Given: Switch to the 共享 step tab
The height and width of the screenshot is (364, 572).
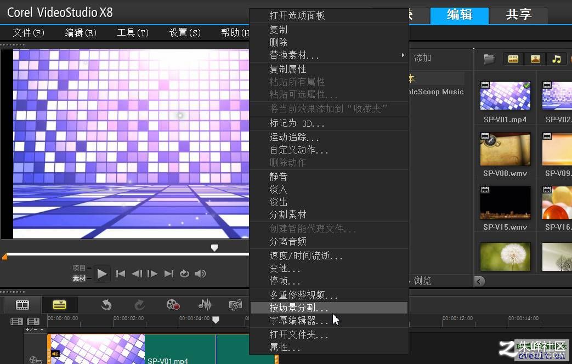Looking at the screenshot, I should (x=519, y=15).
